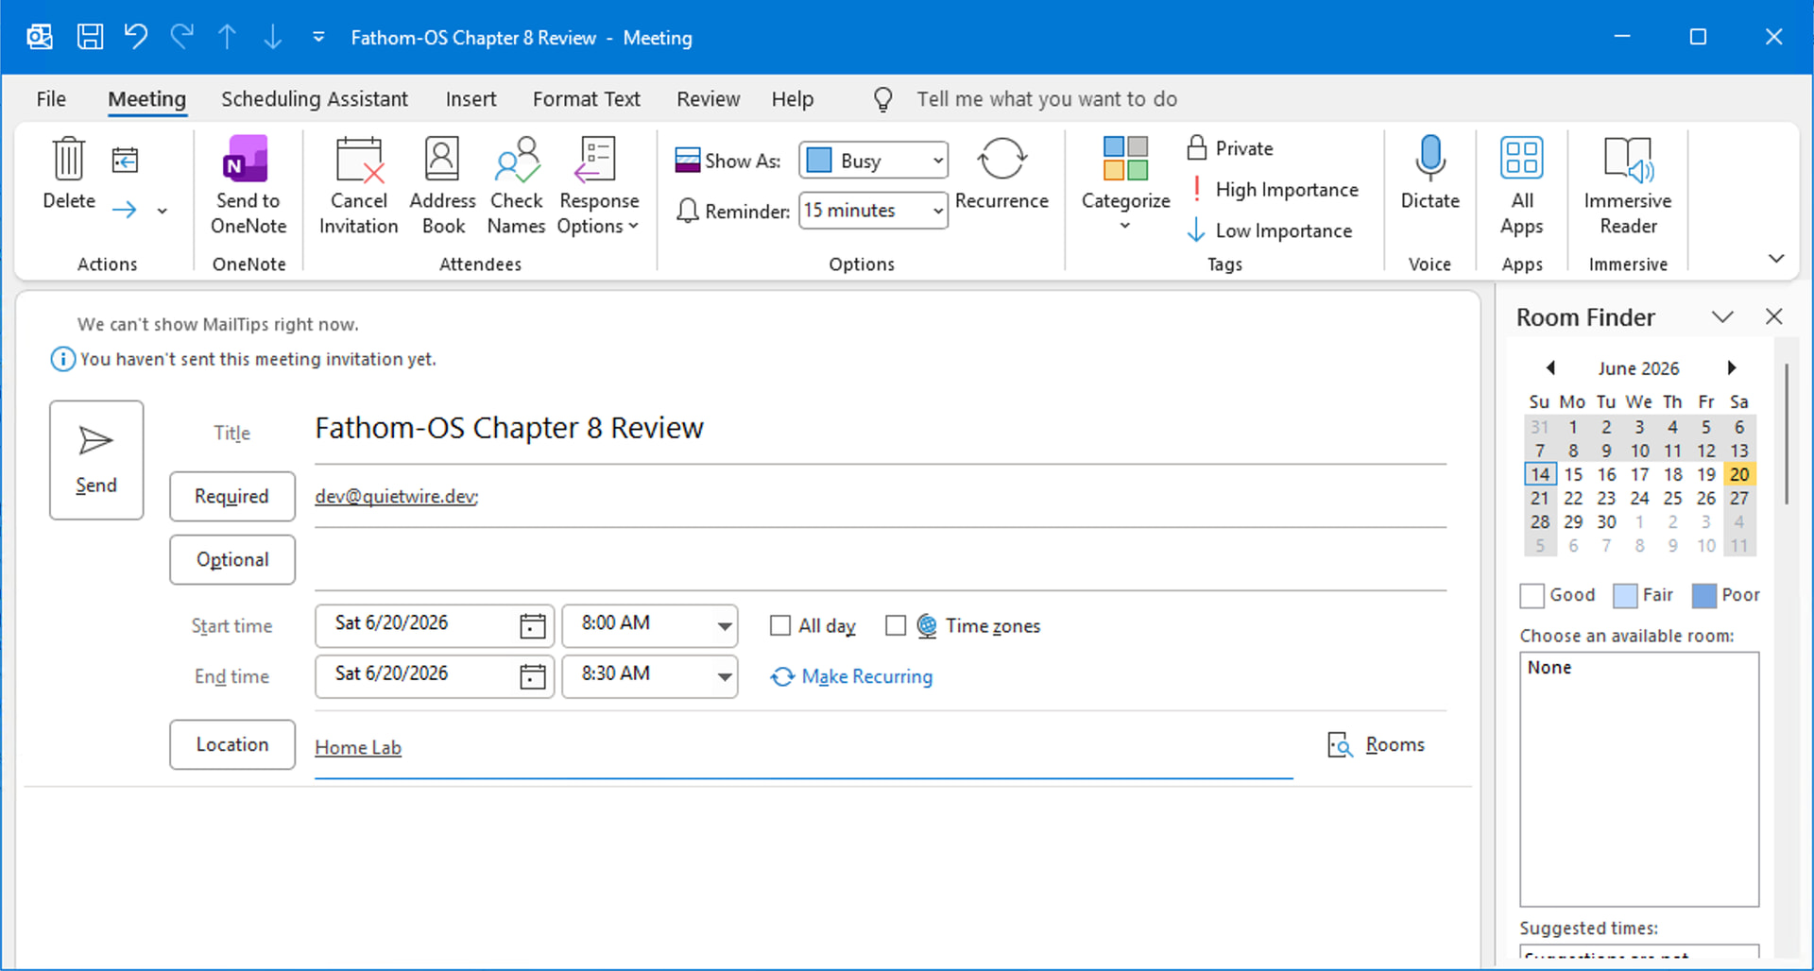Start Dictate voice input
Image resolution: width=1814 pixels, height=971 pixels.
point(1429,174)
